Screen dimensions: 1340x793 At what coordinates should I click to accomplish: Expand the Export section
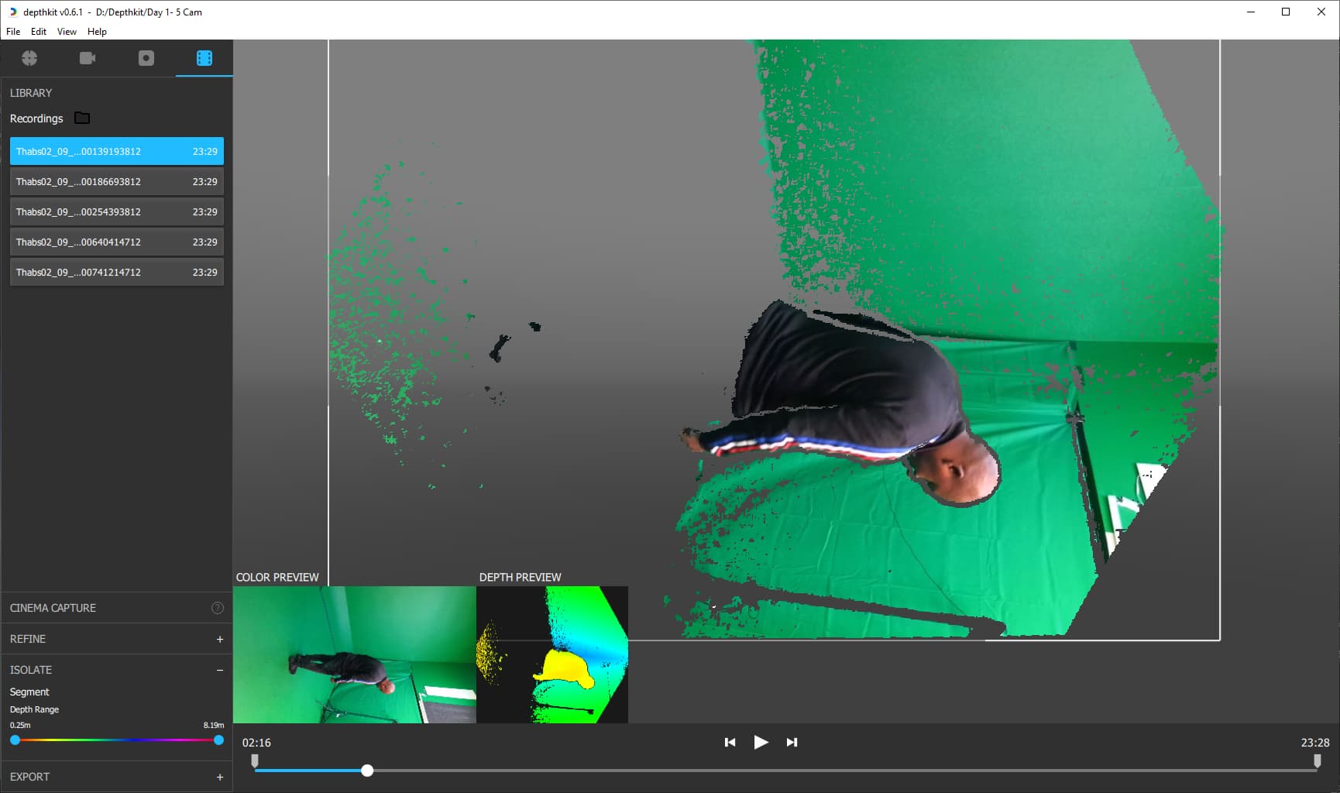pos(220,777)
